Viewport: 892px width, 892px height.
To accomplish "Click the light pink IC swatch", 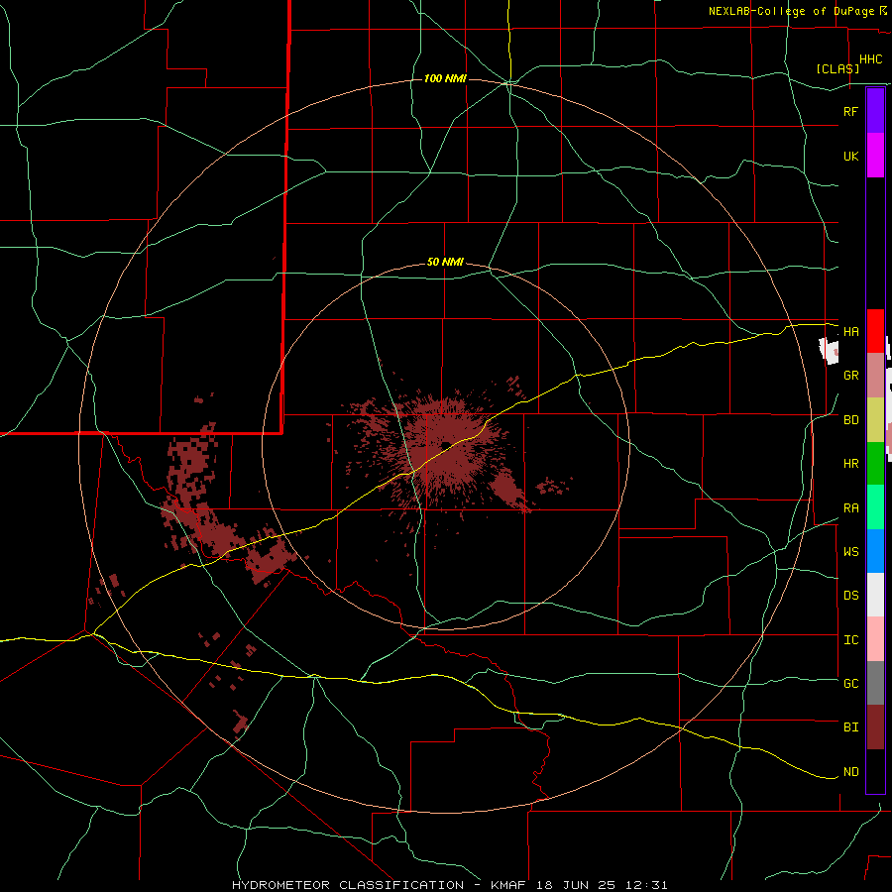I will [875, 639].
